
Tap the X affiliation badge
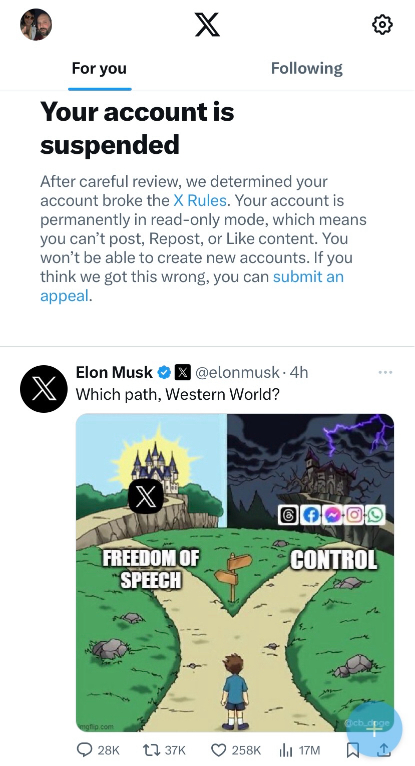[x=183, y=373]
